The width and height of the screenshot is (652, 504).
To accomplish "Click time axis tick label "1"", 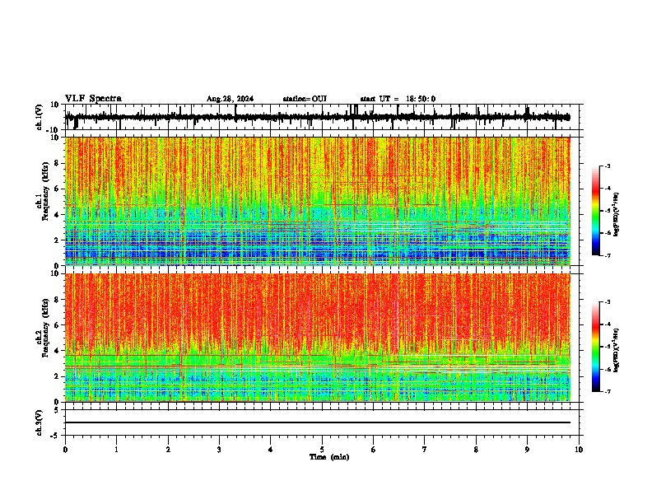I will pos(116,450).
